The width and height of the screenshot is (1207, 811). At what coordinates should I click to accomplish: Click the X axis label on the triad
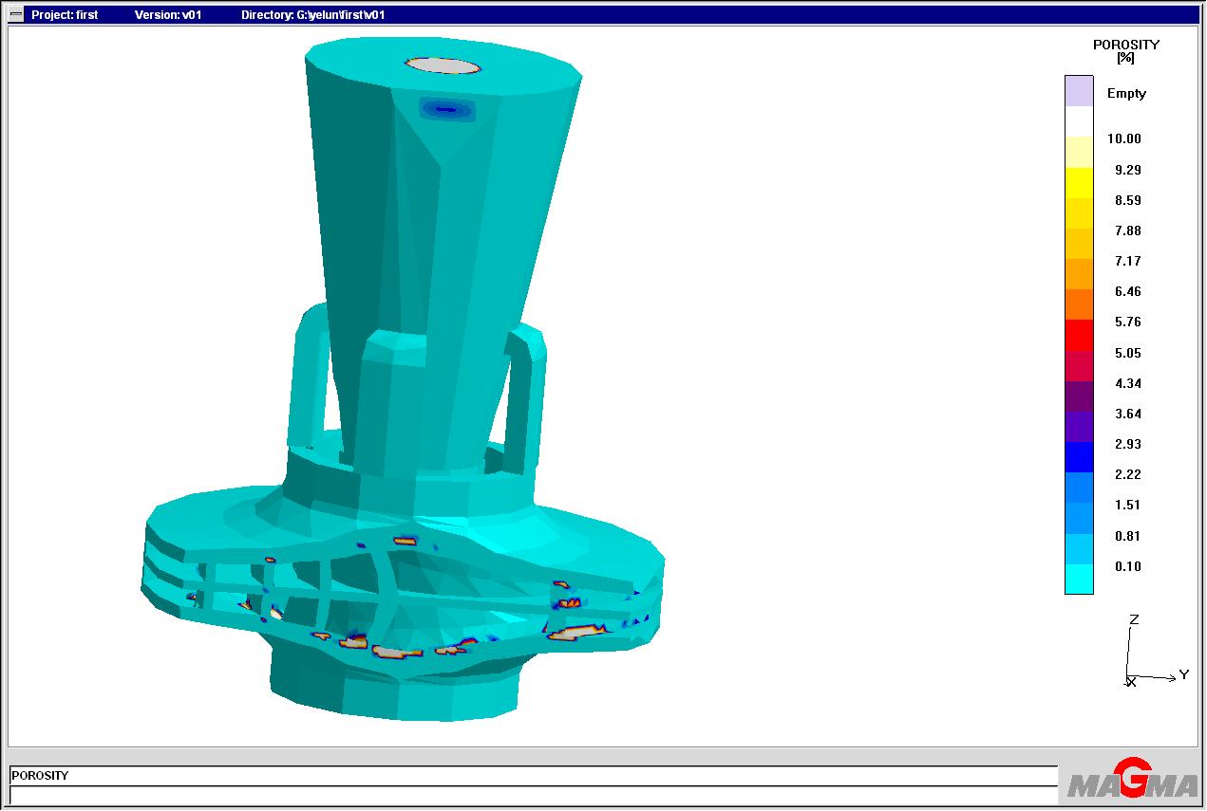point(1130,684)
